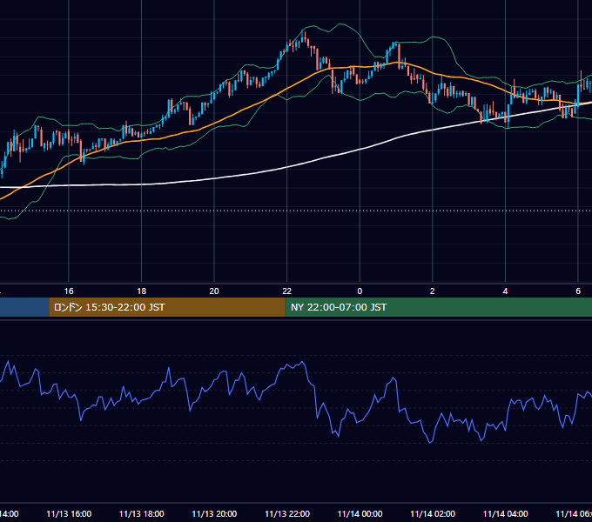
Task: Click the 11/14 04:00 date label
Action: point(506,513)
